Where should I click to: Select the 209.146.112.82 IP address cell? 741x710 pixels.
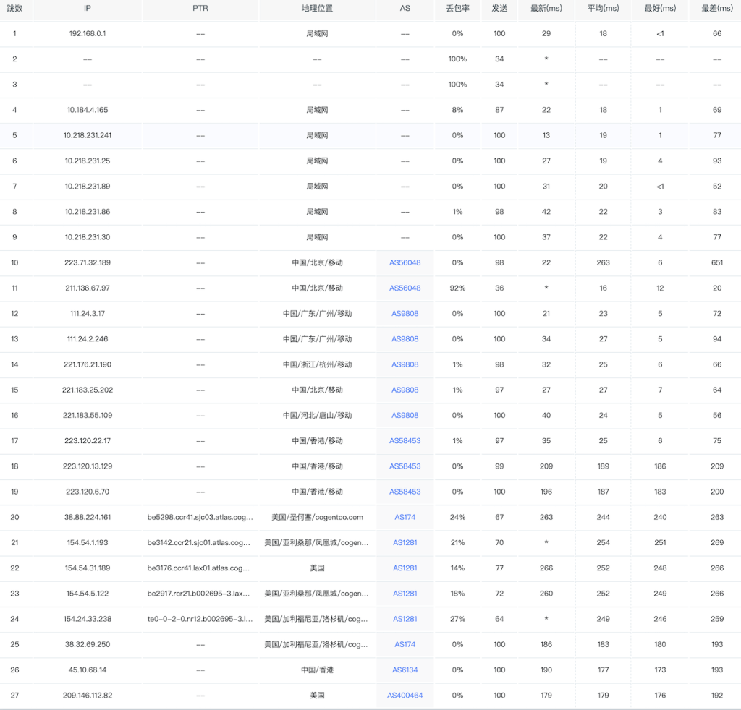point(87,695)
